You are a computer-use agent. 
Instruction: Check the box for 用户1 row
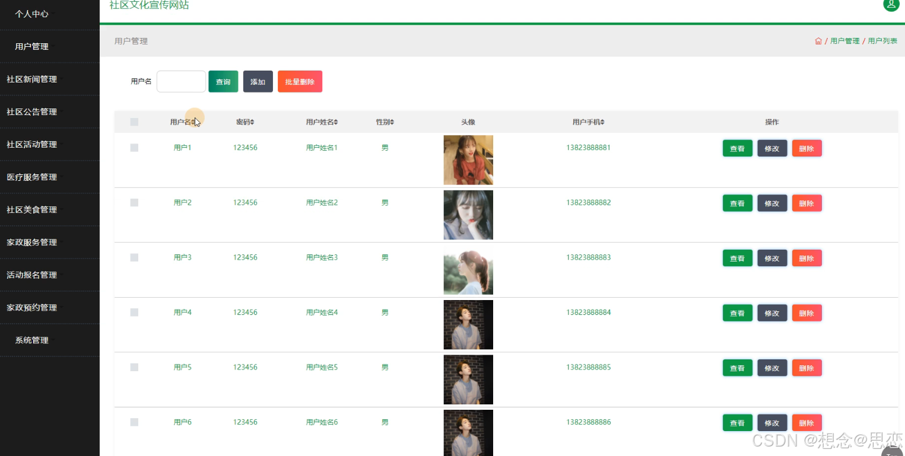tap(134, 148)
